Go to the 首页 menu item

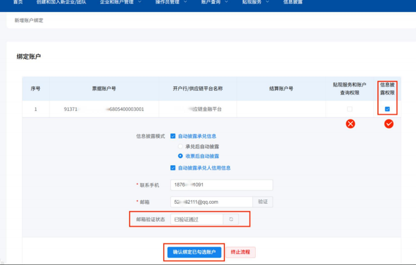[18, 2]
